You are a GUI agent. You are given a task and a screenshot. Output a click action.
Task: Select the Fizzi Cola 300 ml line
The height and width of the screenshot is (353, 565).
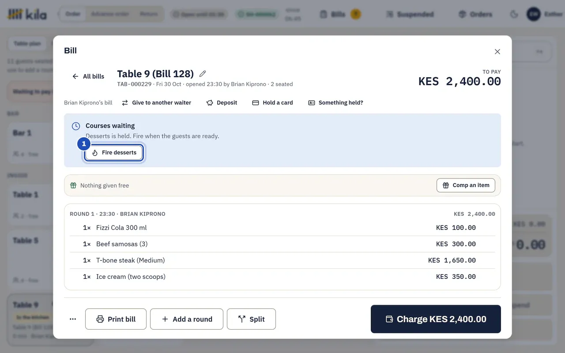[282, 228]
